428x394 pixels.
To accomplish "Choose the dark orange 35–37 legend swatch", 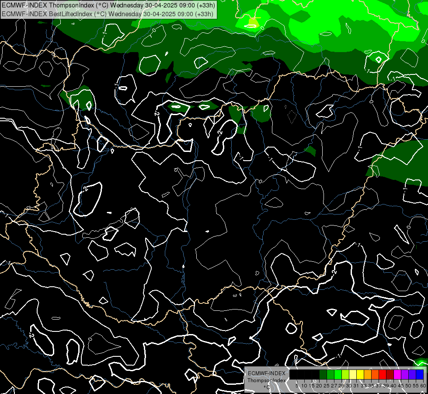I will [375, 374].
